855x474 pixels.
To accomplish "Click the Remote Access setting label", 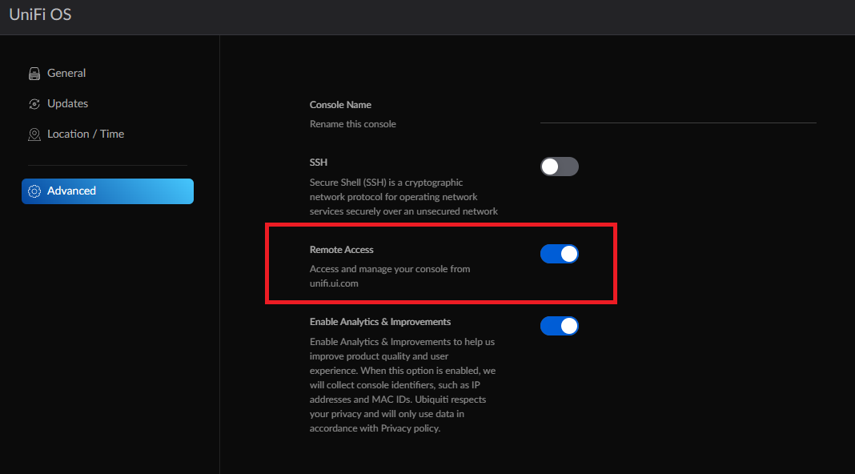I will pos(341,250).
